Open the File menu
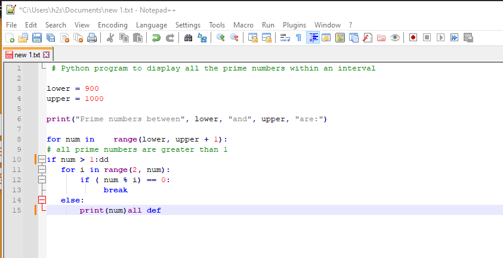Viewport: 503px width, 258px height. (x=11, y=25)
